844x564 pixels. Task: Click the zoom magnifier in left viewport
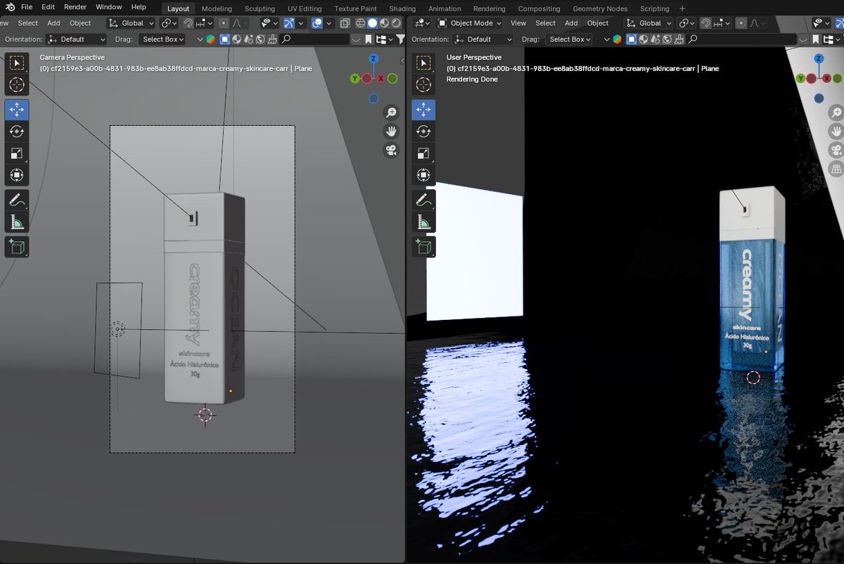392,113
